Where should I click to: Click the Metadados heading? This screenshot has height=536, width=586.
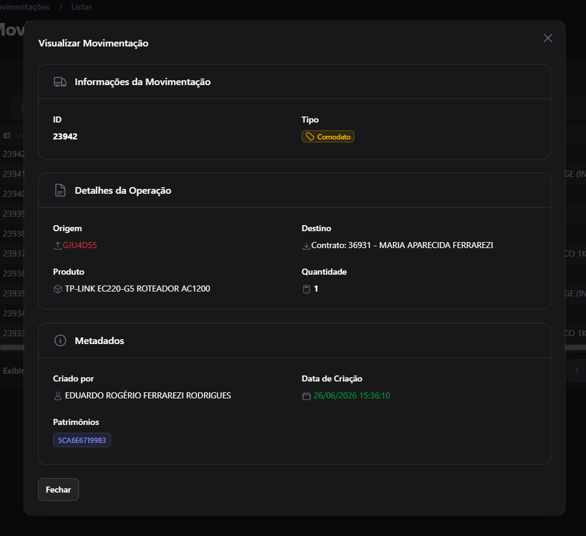point(100,341)
